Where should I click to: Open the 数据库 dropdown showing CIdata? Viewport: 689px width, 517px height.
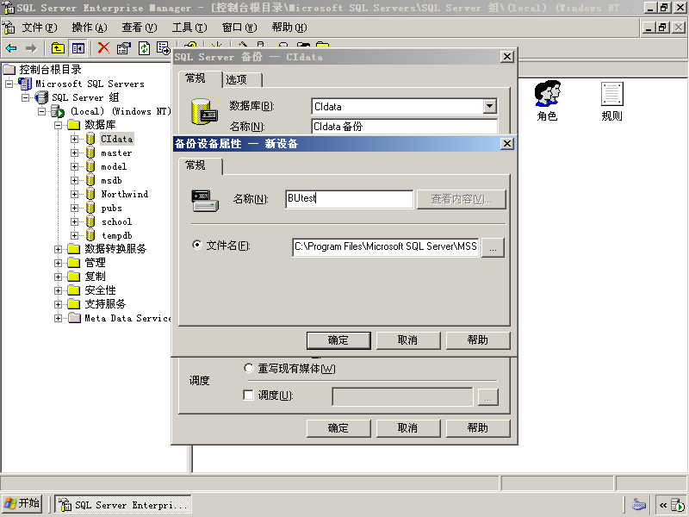[x=490, y=106]
